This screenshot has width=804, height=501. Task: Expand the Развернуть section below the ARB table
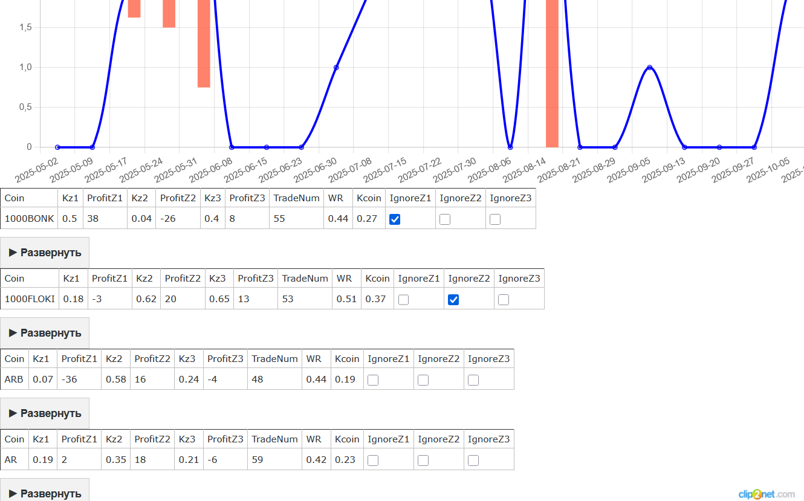[x=45, y=413]
